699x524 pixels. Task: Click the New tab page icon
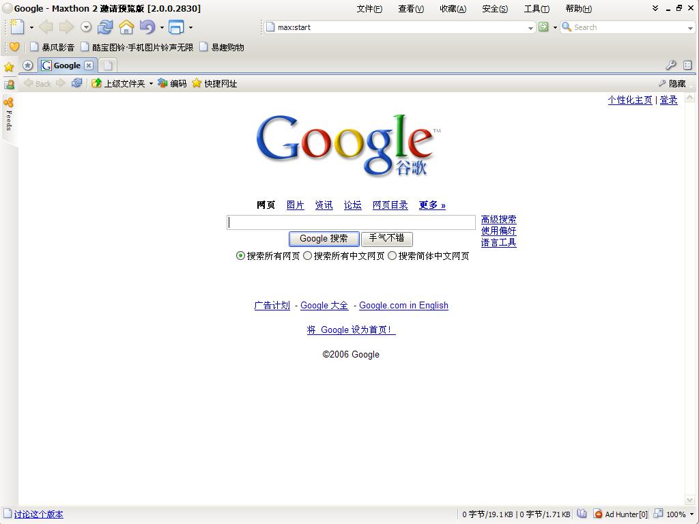coord(17,27)
